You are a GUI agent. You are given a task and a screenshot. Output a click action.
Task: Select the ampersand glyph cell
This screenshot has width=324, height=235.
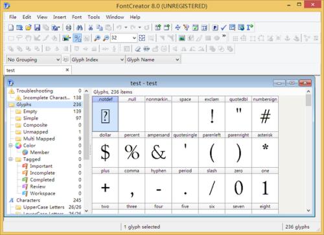(158, 150)
